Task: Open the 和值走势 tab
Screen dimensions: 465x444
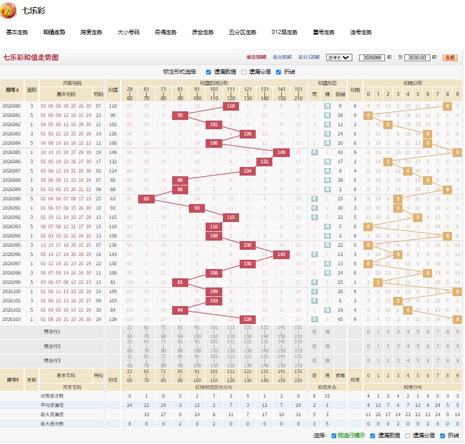Action: pyautogui.click(x=54, y=32)
